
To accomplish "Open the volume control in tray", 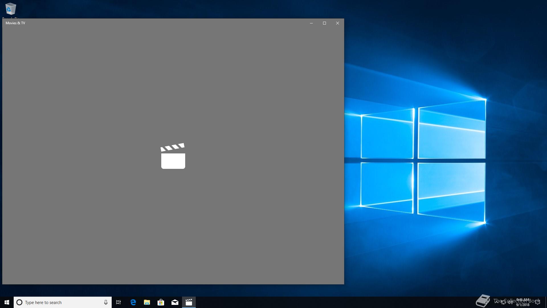I will pyautogui.click(x=510, y=302).
